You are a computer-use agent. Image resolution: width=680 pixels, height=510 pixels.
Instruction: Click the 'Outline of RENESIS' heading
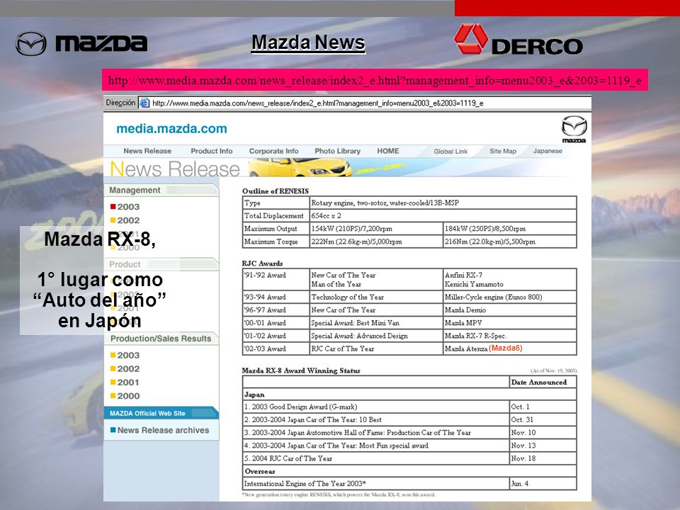[276, 191]
